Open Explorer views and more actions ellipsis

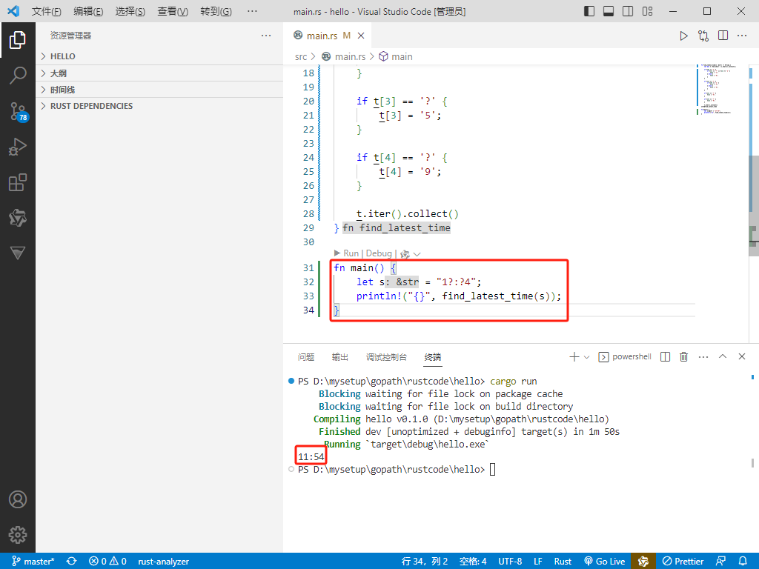pyautogui.click(x=266, y=36)
